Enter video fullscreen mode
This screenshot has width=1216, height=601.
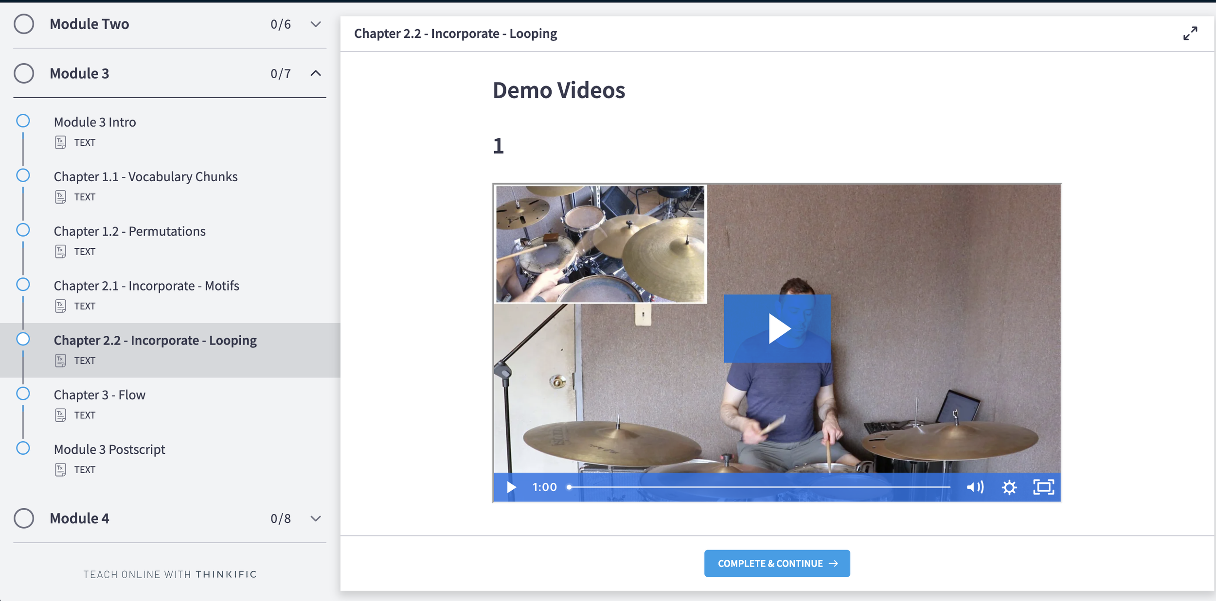tap(1043, 487)
